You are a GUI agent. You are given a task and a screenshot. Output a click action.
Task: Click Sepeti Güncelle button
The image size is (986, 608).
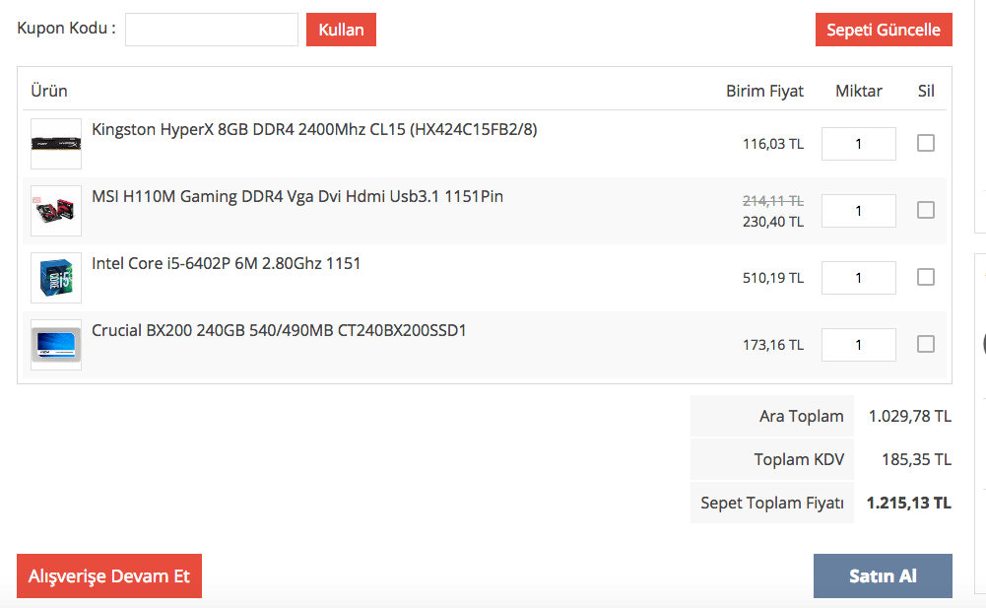pos(884,30)
